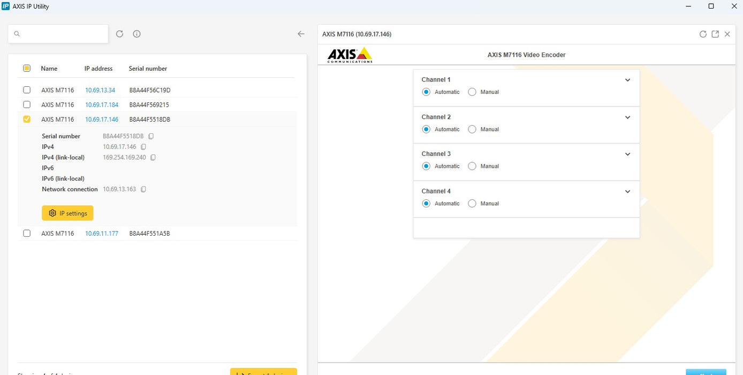Viewport: 743px width, 375px height.
Task: Click serial number B8A44F56C19D in list
Action: [150, 90]
